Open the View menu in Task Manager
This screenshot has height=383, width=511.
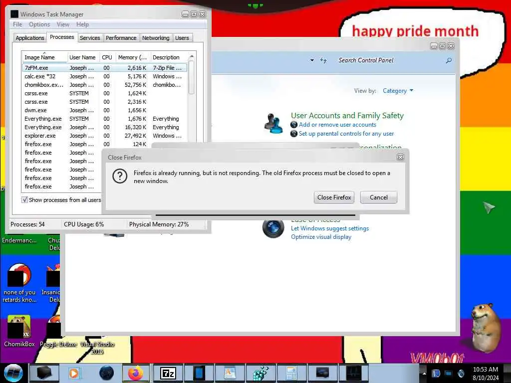point(63,24)
